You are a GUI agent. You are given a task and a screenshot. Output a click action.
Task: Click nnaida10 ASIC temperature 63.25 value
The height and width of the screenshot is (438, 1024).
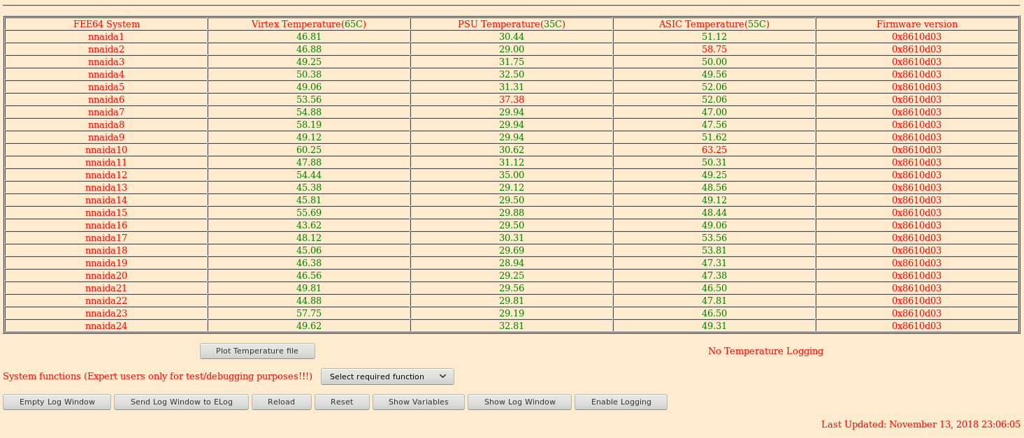pos(714,150)
